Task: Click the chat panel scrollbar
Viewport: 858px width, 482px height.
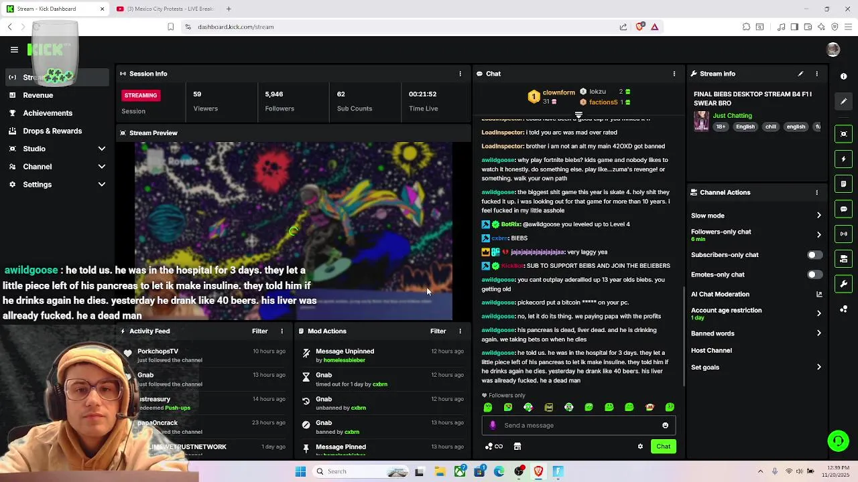Action: pyautogui.click(x=684, y=336)
